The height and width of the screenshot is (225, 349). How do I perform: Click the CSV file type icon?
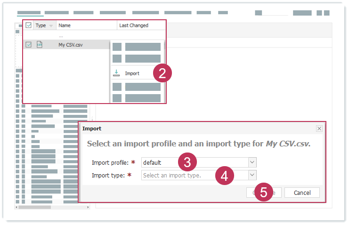40,45
